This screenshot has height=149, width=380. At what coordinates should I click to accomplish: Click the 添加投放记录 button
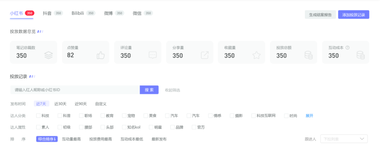(354, 14)
